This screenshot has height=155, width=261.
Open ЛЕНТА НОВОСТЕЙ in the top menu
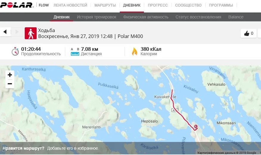point(70,5)
